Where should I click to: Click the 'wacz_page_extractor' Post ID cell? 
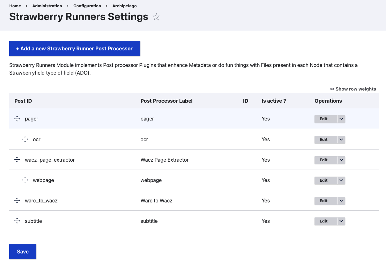click(50, 160)
